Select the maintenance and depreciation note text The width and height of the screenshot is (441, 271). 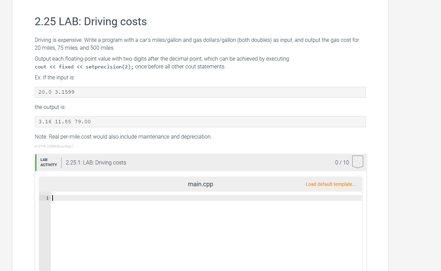pos(123,137)
